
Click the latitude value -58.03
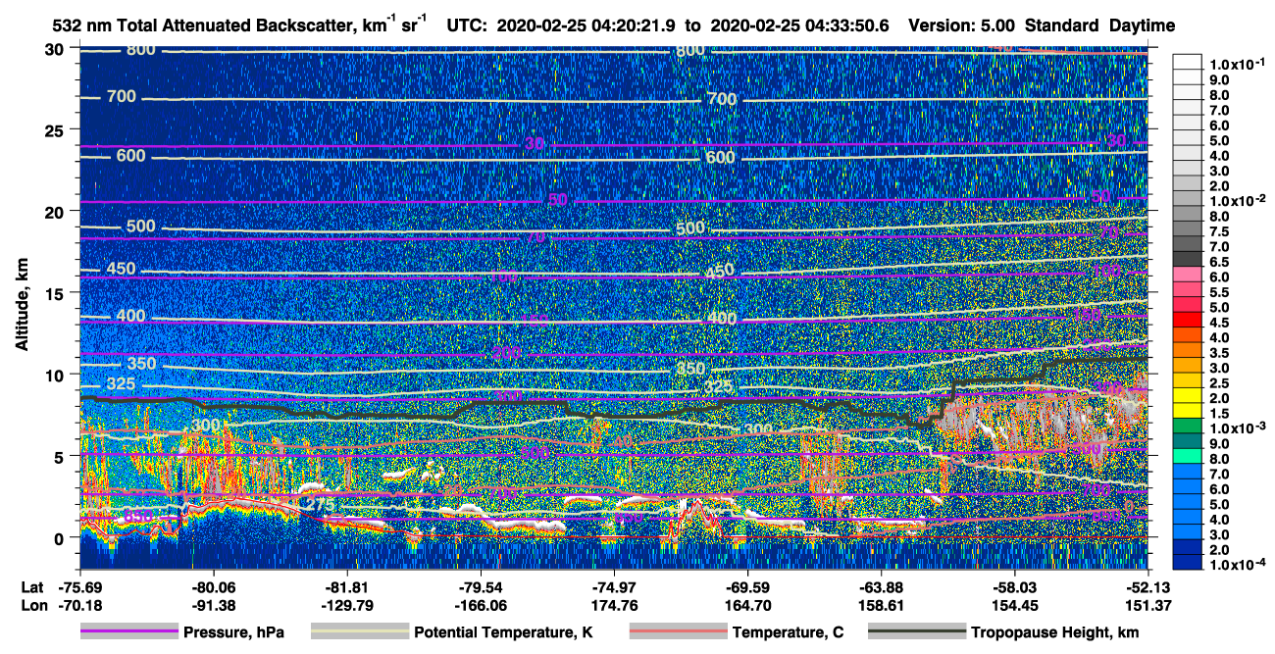click(1014, 586)
